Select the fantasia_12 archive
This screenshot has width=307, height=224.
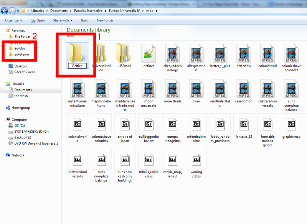pyautogui.click(x=244, y=125)
